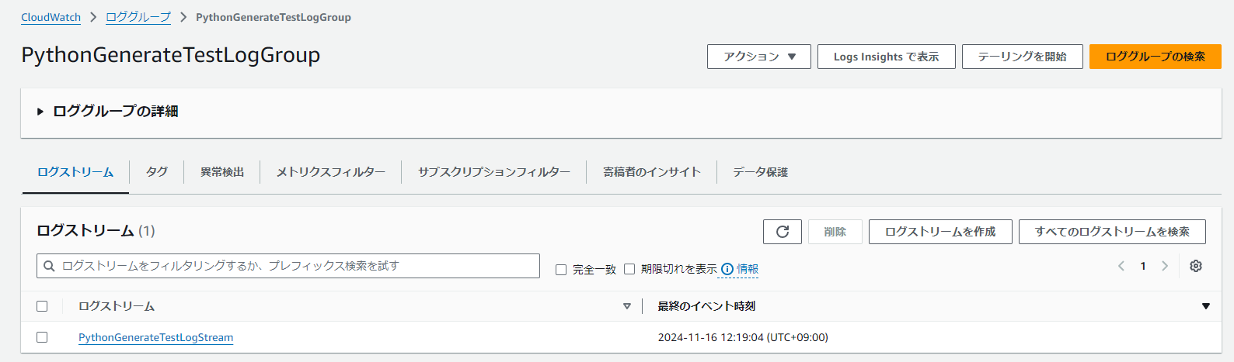This screenshot has height=362, width=1234.
Task: Expand the ロググループの詳細 section
Action: [107, 112]
